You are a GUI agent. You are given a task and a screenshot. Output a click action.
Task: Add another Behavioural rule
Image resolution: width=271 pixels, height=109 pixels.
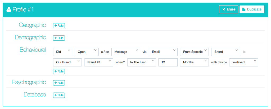click(59, 71)
